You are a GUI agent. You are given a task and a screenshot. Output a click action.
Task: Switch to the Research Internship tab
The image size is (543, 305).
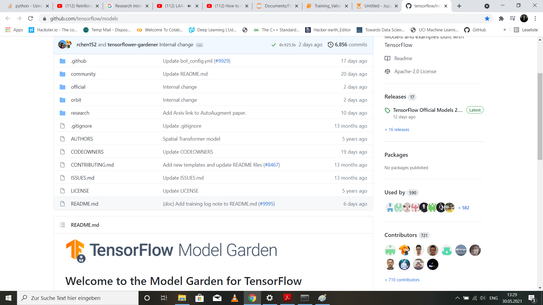(127, 6)
